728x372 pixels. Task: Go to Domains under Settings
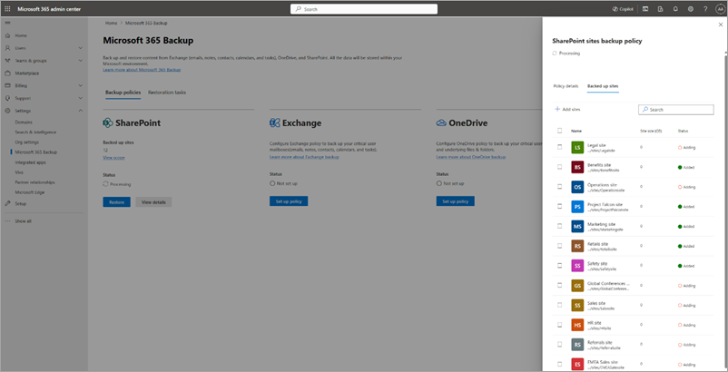point(24,122)
